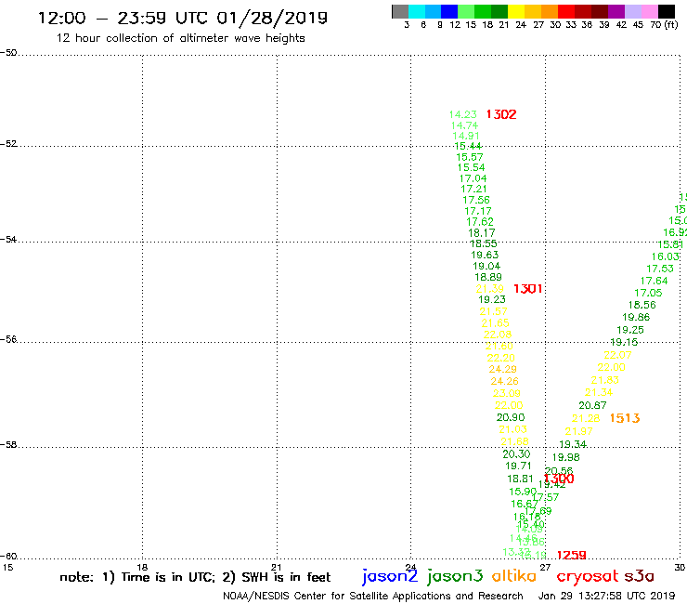Click the wave height value 21.03
687x604 pixels.
(512, 429)
